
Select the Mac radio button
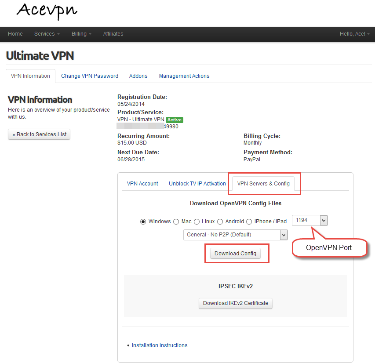coord(176,221)
